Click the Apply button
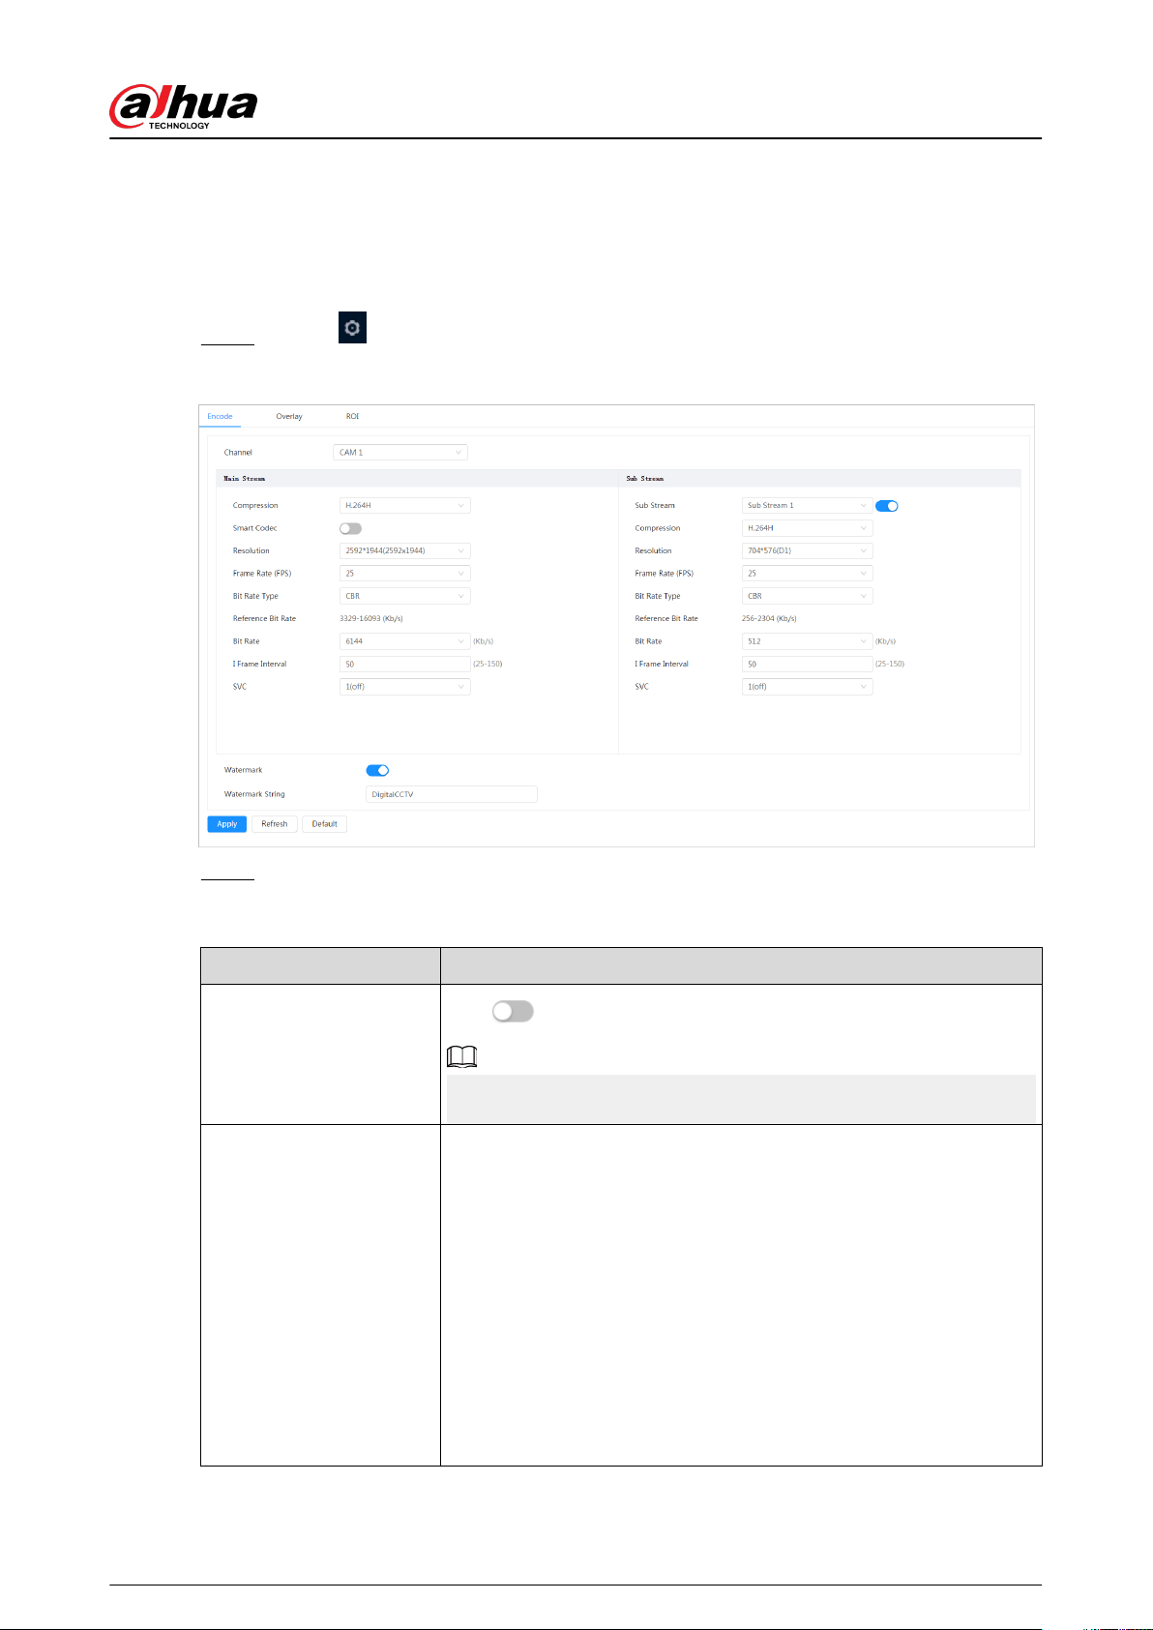Image resolution: width=1153 pixels, height=1630 pixels. click(x=227, y=824)
